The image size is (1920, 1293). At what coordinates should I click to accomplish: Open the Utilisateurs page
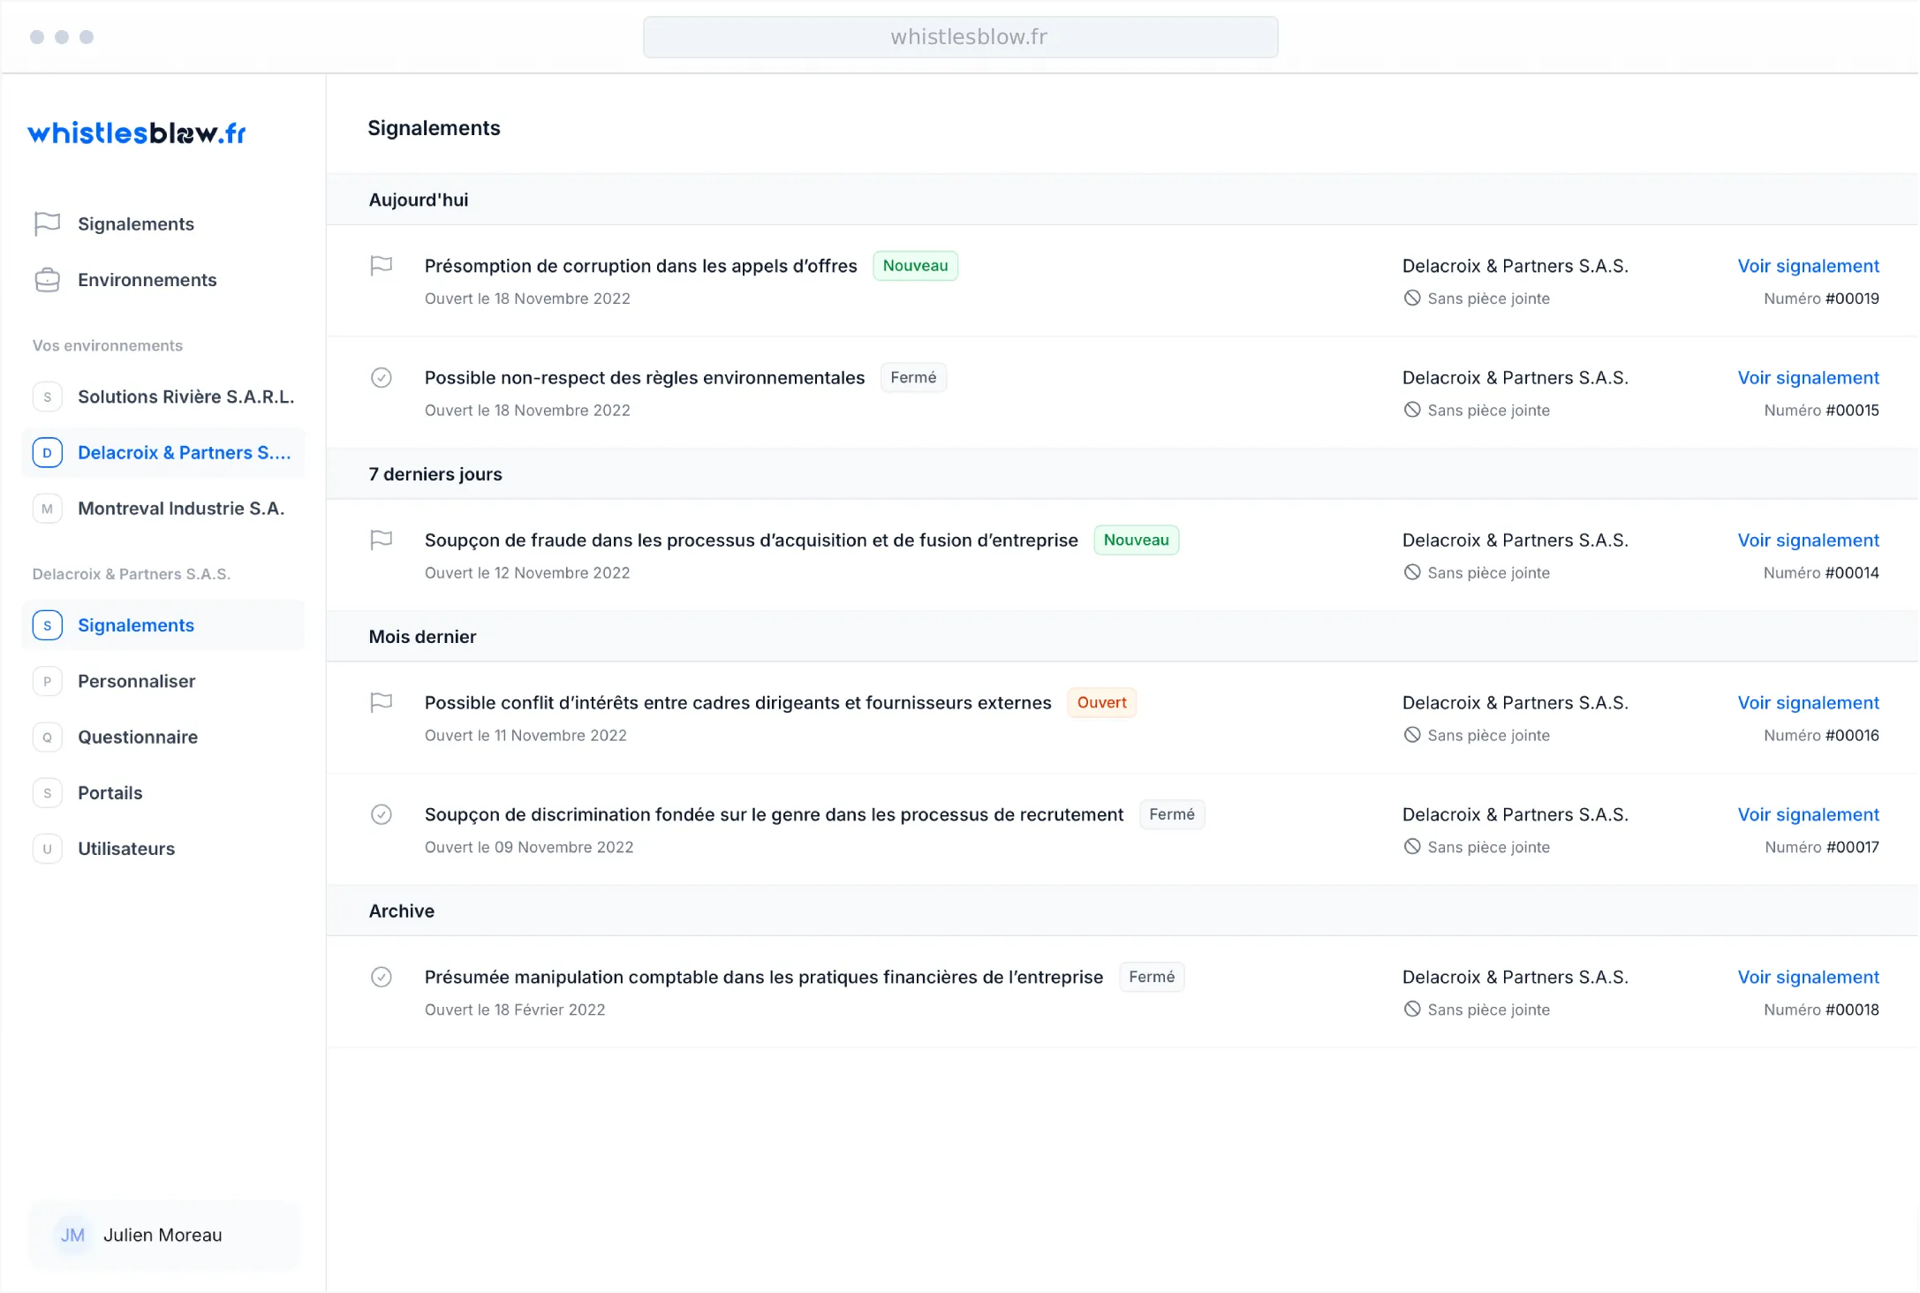126,849
